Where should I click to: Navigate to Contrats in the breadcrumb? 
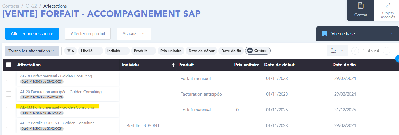click(x=11, y=6)
